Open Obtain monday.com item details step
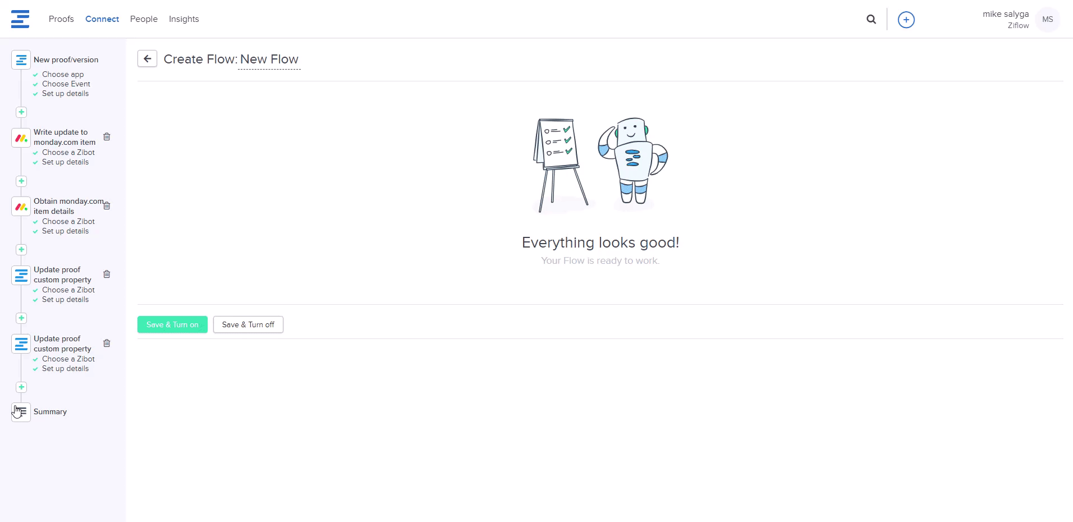 point(68,206)
